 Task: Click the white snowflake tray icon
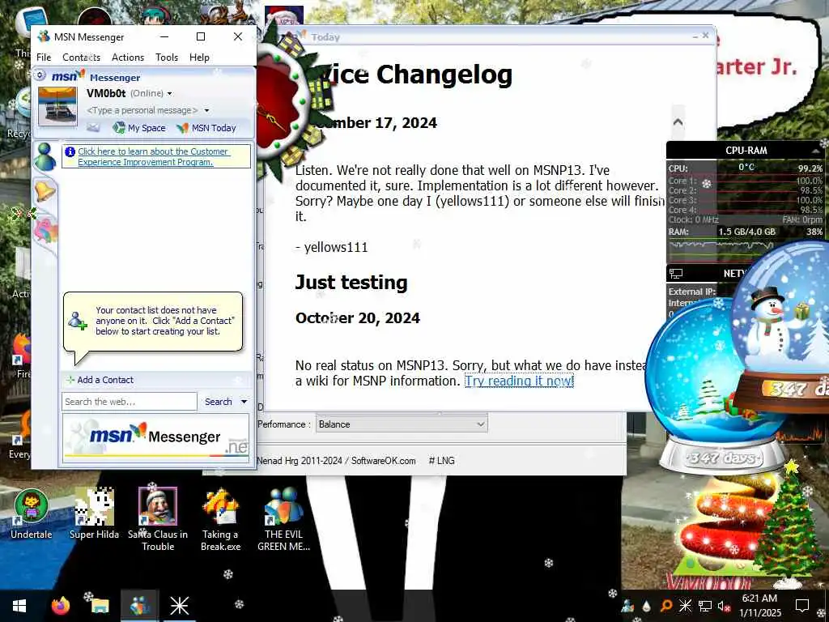685,606
